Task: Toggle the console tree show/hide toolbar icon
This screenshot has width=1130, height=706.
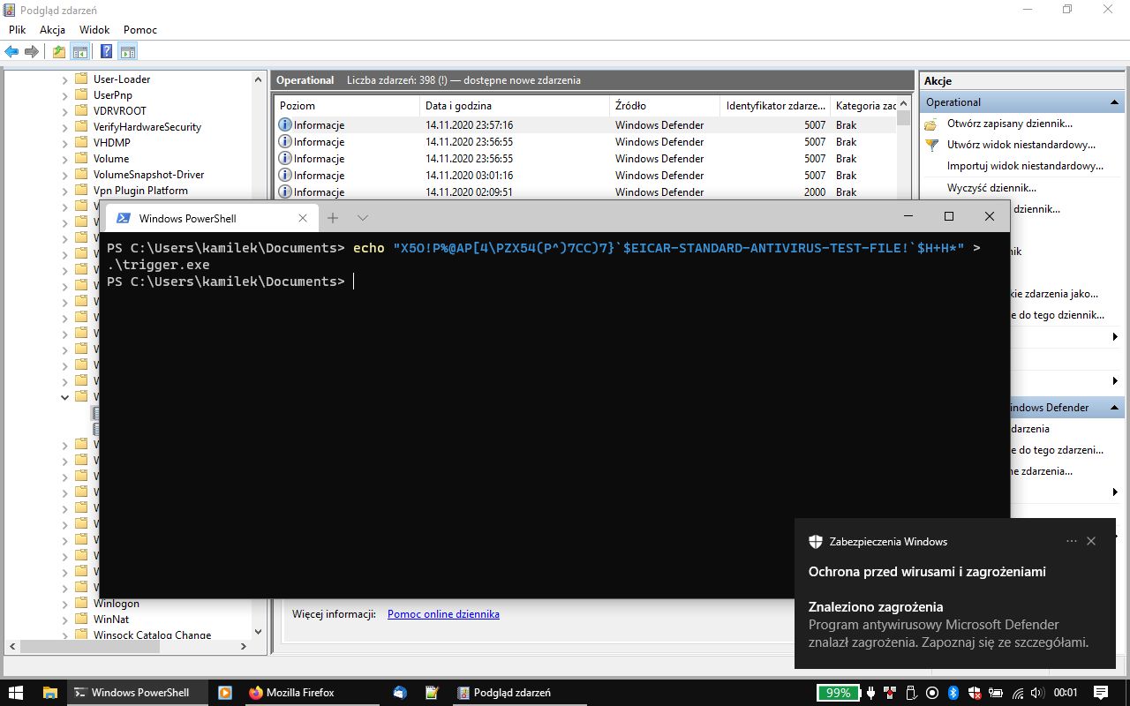Action: pyautogui.click(x=80, y=51)
